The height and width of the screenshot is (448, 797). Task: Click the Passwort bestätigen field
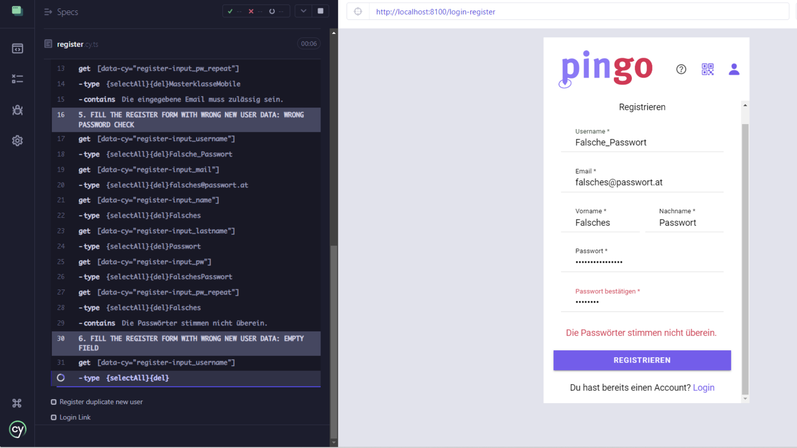(642, 302)
